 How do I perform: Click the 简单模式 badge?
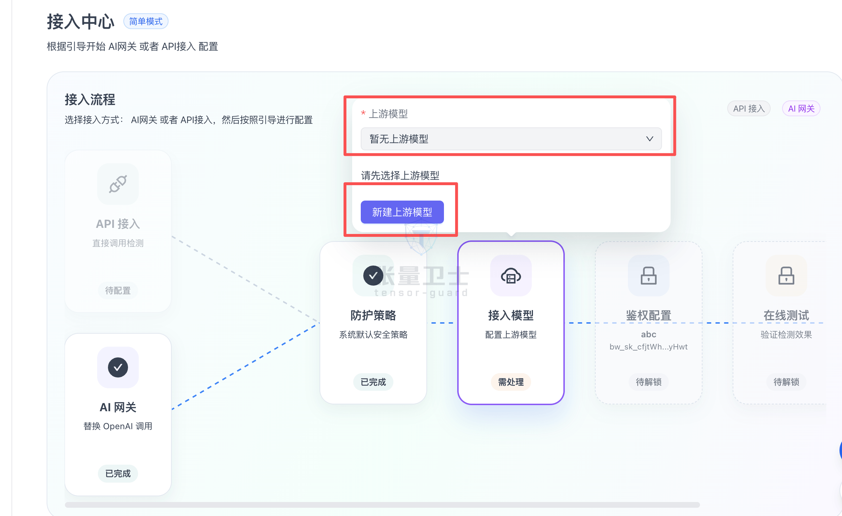point(146,22)
